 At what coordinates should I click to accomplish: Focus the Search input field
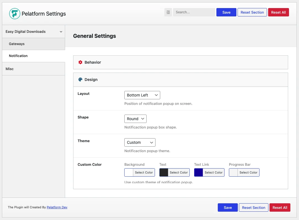[x=194, y=12]
